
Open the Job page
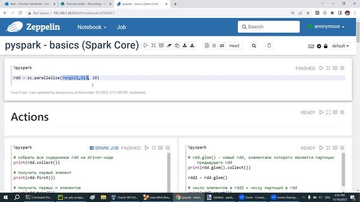pos(121,27)
